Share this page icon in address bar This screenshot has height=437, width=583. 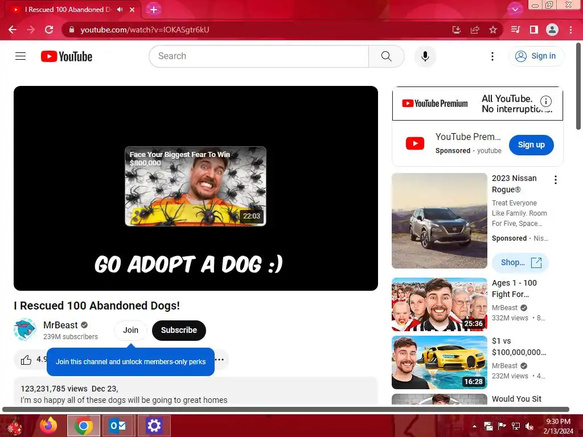pyautogui.click(x=475, y=30)
